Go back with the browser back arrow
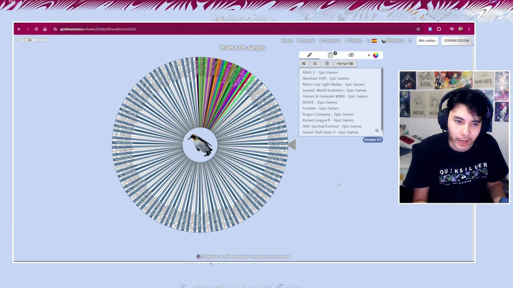 tap(19, 29)
